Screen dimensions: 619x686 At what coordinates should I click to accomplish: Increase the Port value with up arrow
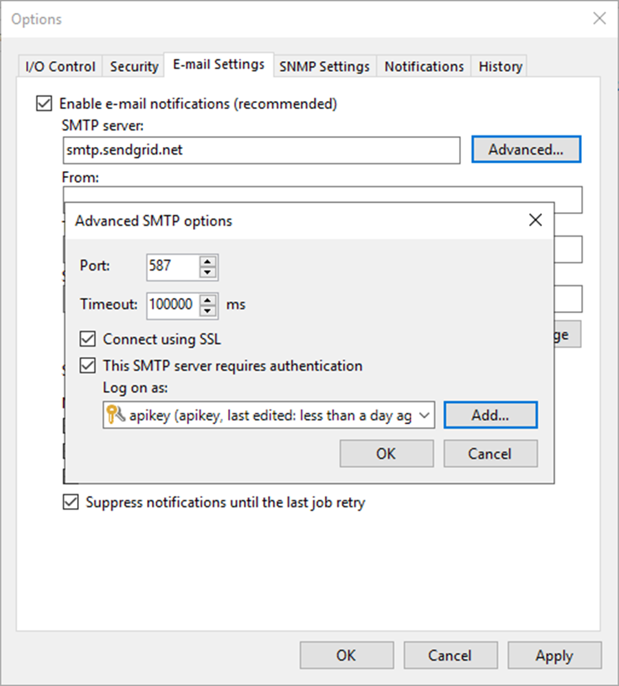tap(208, 262)
